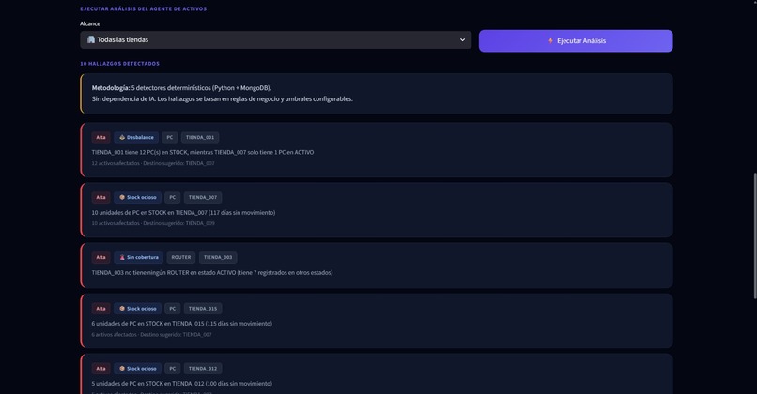Viewport: 757px width, 394px height.
Task: Click the Alta badge on TIENDA_012 card
Action: click(x=100, y=369)
